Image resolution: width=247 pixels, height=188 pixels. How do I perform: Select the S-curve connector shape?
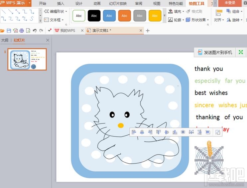pos(32,19)
